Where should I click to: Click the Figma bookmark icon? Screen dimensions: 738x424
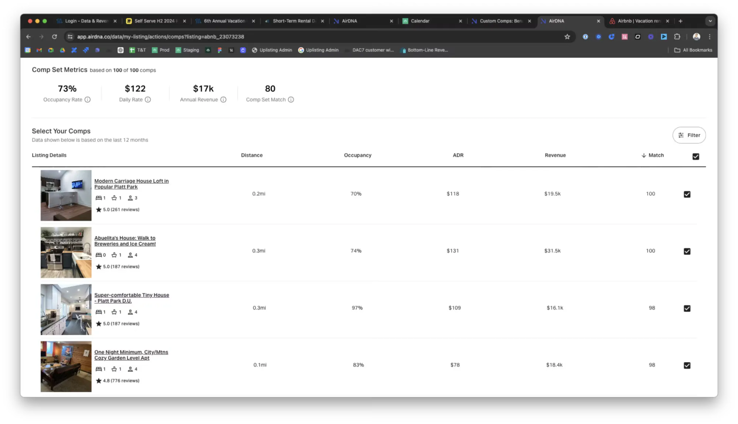coord(220,50)
